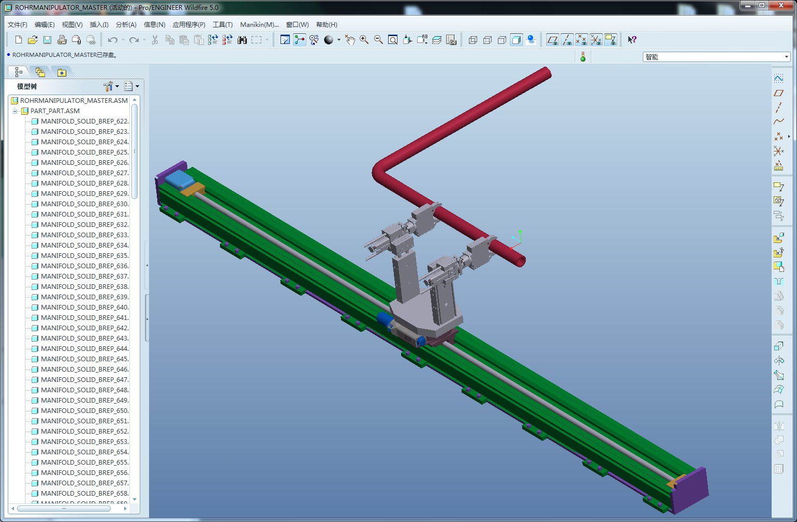Open the selection filter dropdown
This screenshot has width=797, height=522.
click(x=717, y=57)
